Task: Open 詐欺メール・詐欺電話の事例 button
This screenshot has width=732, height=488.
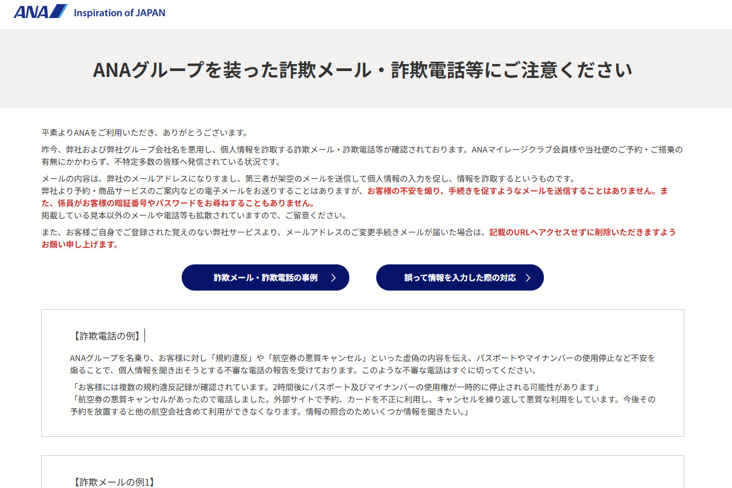Action: click(266, 278)
